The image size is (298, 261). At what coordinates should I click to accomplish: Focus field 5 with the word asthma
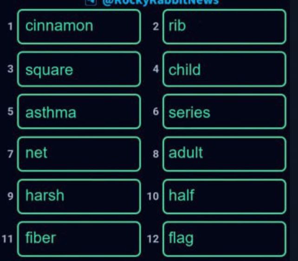tap(79, 112)
